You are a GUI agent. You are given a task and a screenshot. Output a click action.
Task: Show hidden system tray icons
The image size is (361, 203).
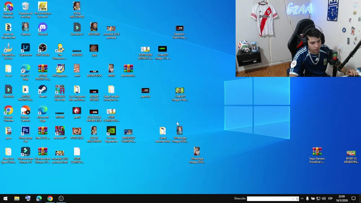[x=302, y=198]
